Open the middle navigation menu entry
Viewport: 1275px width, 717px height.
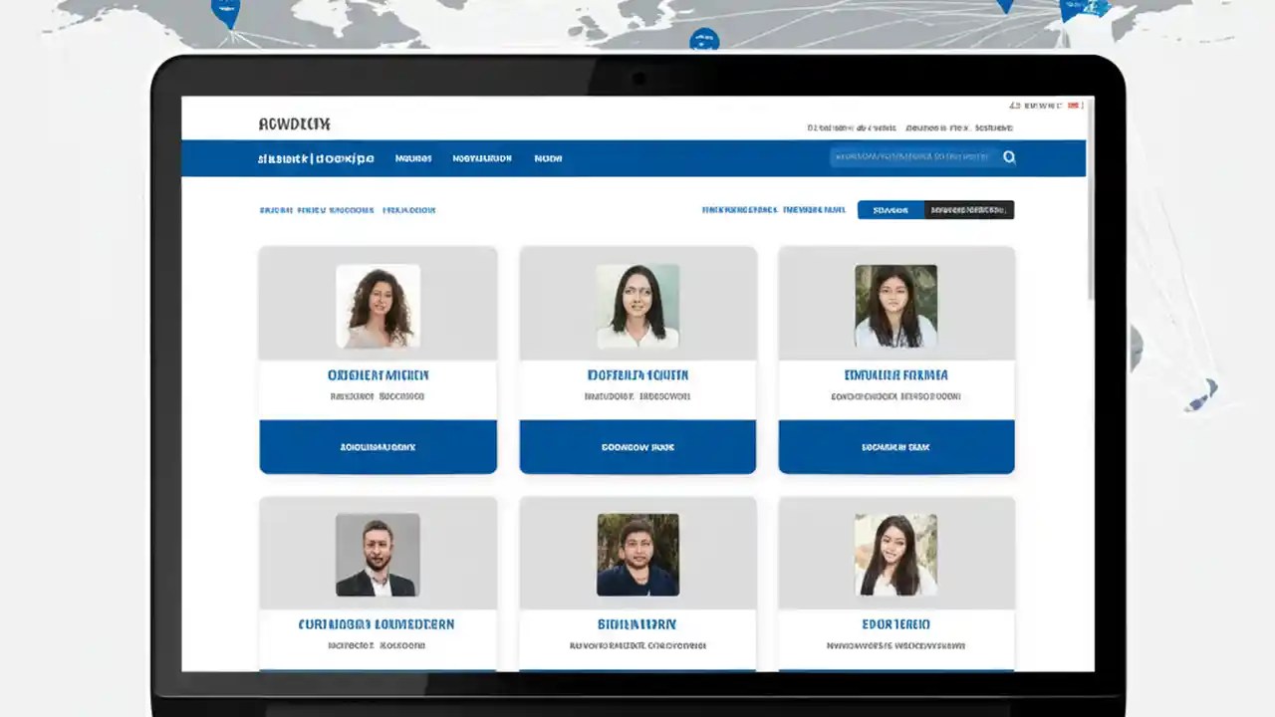481,157
